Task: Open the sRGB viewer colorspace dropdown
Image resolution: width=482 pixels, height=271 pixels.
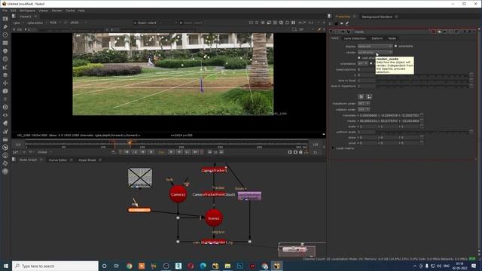Action: coord(78,23)
